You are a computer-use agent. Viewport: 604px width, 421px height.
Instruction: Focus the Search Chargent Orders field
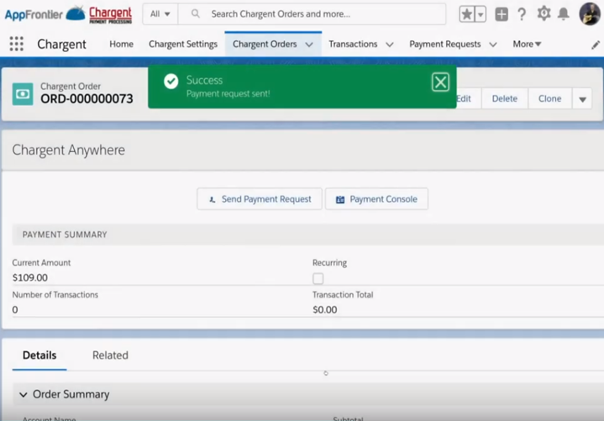click(x=312, y=14)
